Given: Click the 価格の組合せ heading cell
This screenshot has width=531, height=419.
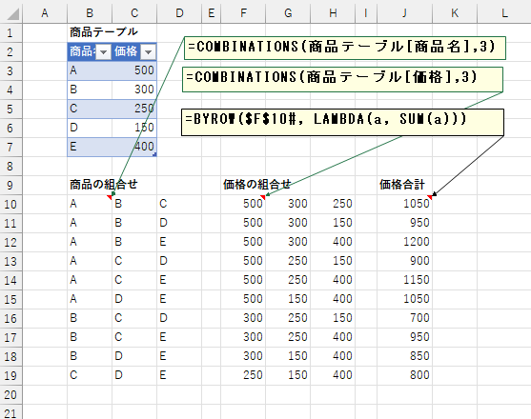Looking at the screenshot, I should tap(243, 185).
